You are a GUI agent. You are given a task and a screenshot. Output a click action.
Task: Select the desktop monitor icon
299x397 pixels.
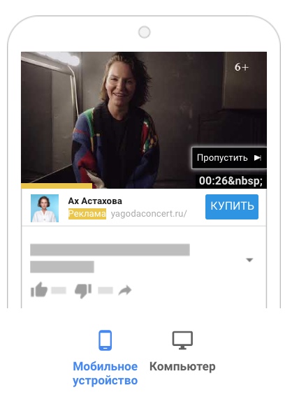click(182, 340)
